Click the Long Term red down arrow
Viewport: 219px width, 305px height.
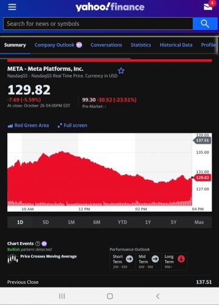(181, 259)
